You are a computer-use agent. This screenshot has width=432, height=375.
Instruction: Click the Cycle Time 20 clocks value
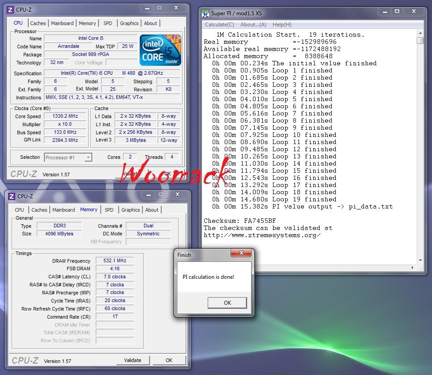click(x=115, y=300)
